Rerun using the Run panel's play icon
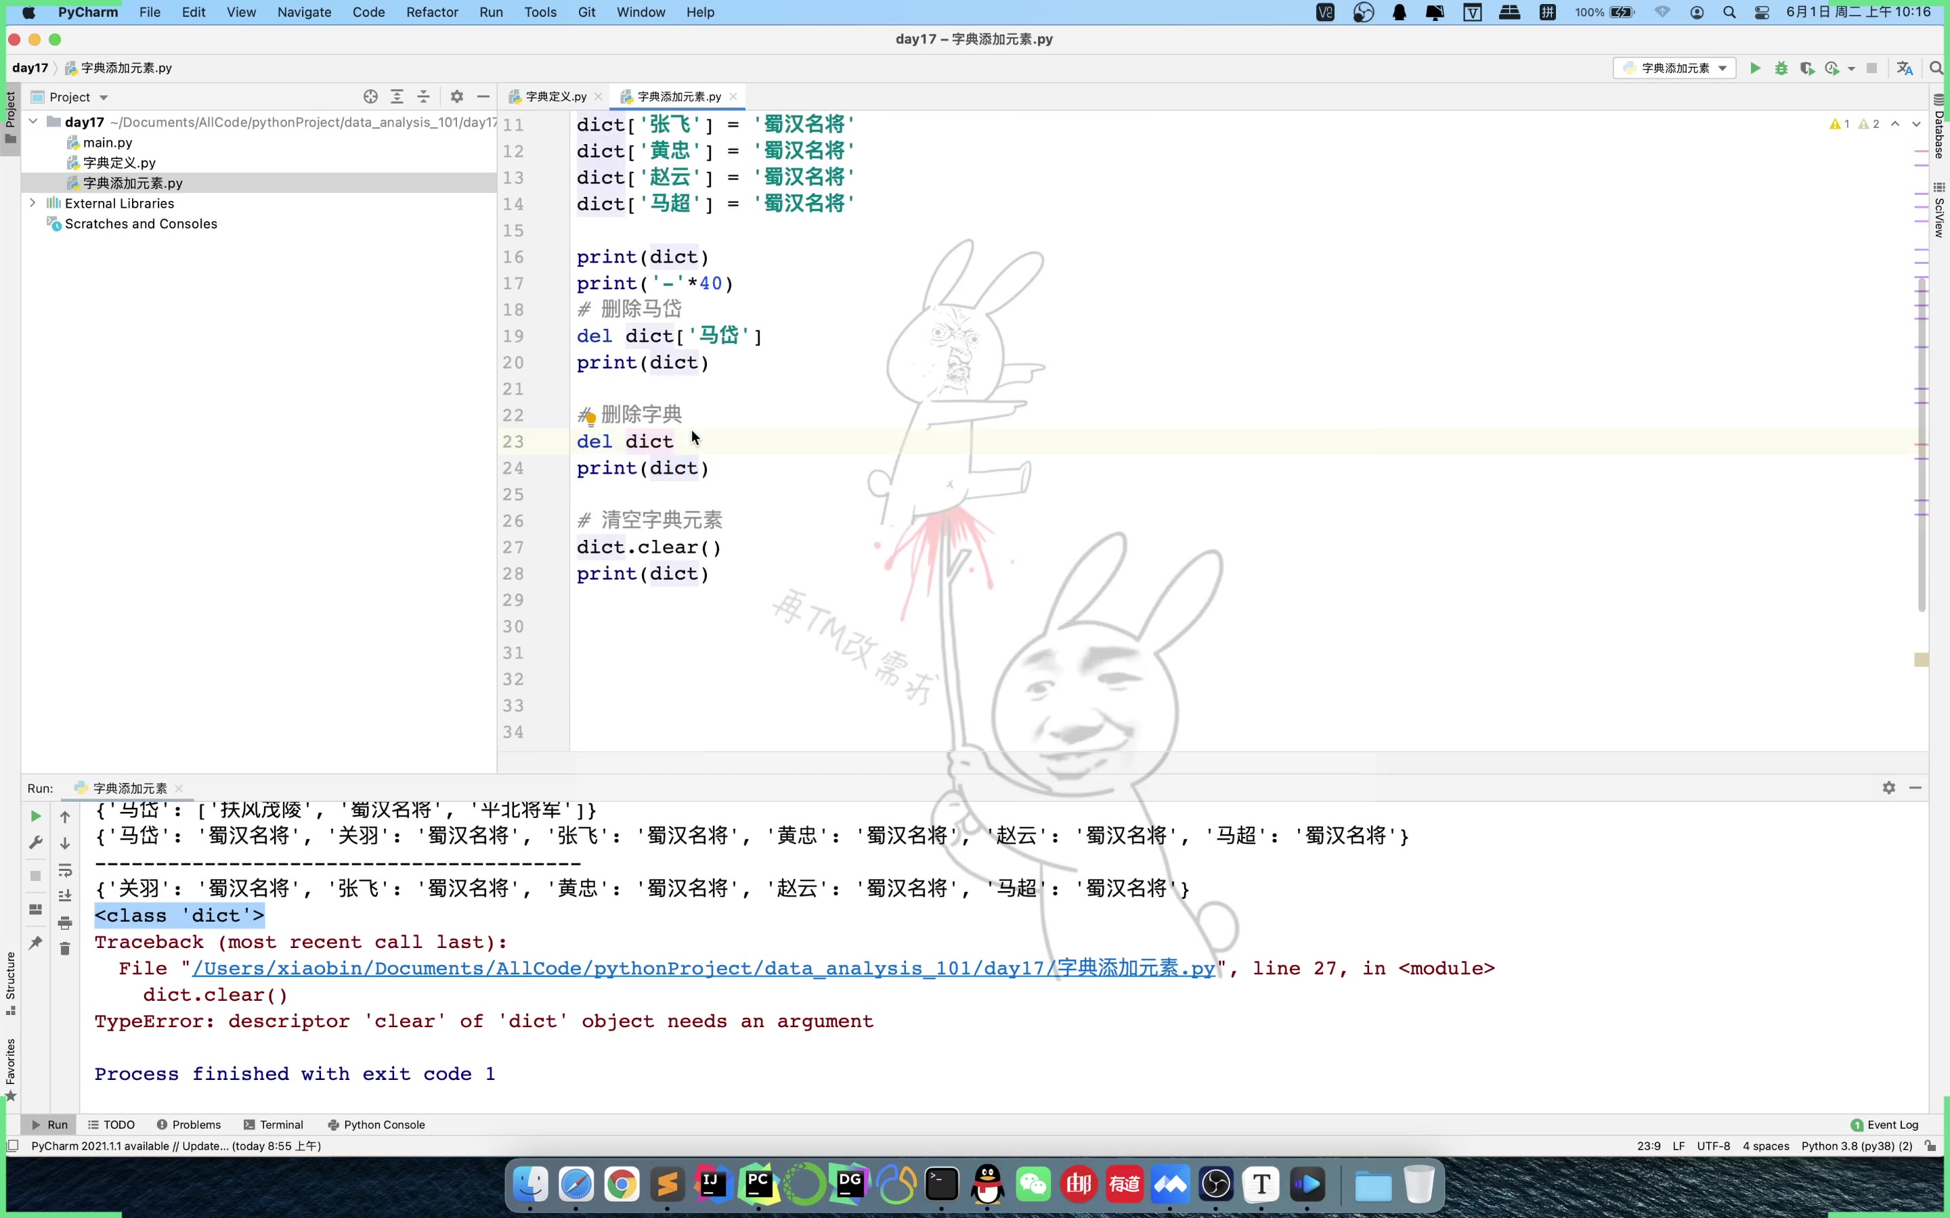This screenshot has height=1218, width=1950. click(35, 816)
